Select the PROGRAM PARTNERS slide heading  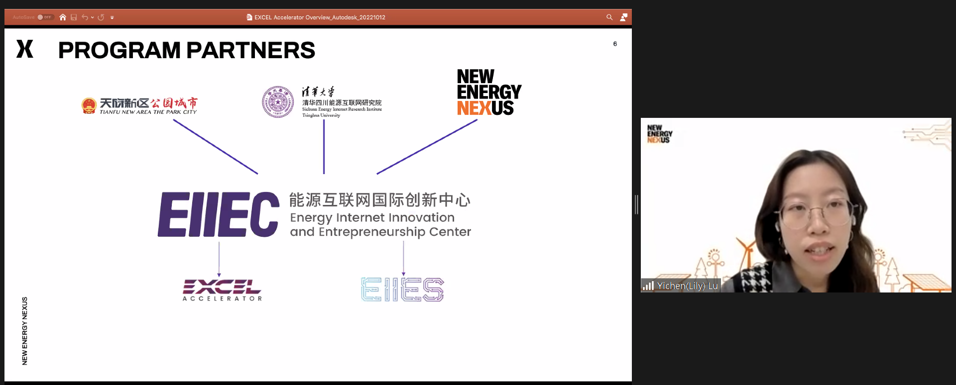[186, 50]
